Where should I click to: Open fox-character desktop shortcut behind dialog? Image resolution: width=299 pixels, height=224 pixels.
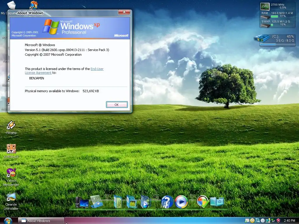point(34,5)
